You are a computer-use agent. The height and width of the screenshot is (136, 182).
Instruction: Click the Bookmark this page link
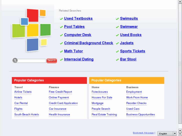(x=143, y=133)
